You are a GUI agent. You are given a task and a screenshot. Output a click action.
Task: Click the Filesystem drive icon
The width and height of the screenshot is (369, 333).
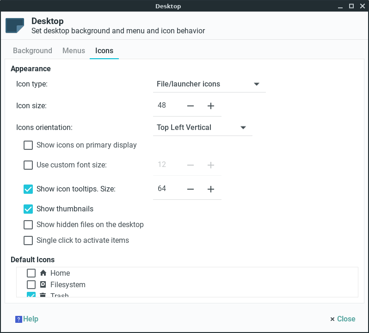(43, 284)
